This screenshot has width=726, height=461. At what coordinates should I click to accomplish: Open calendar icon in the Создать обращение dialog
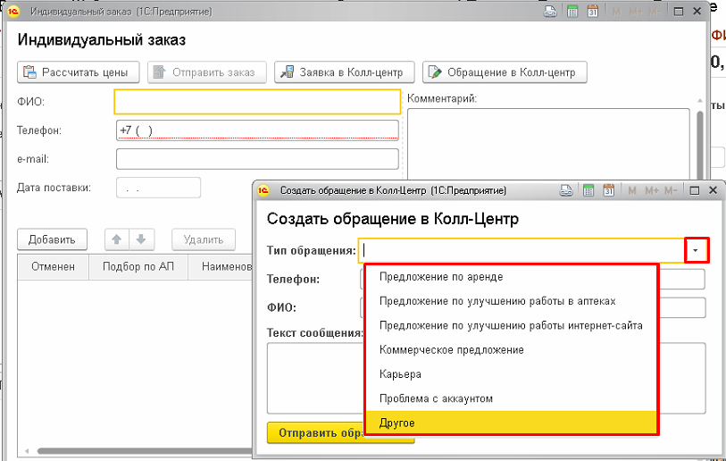point(609,190)
